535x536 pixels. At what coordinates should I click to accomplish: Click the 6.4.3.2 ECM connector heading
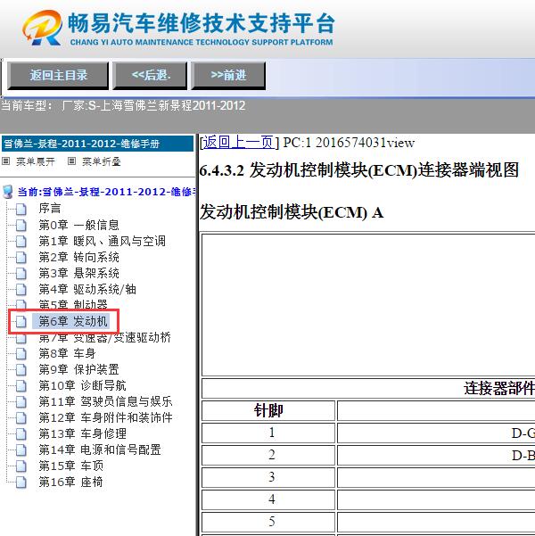(359, 170)
